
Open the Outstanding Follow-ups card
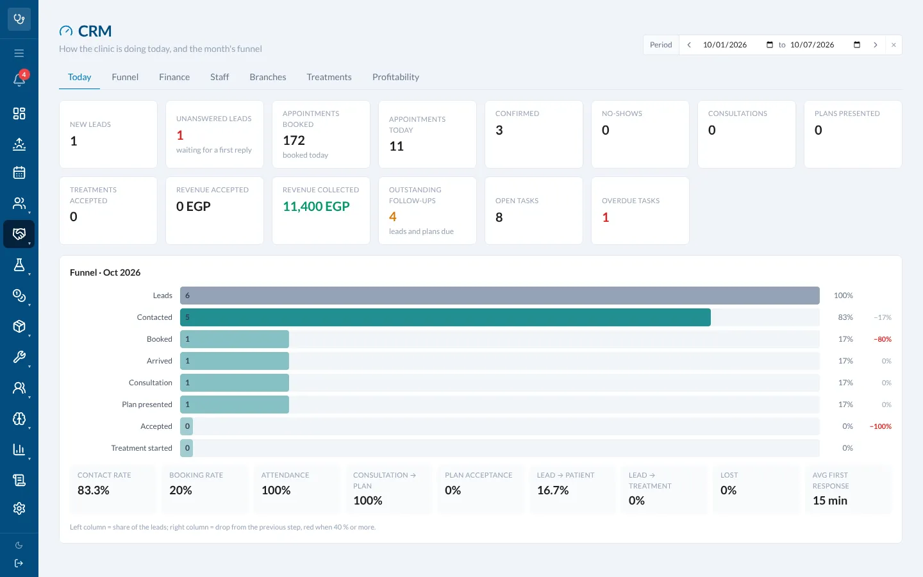[428, 211]
